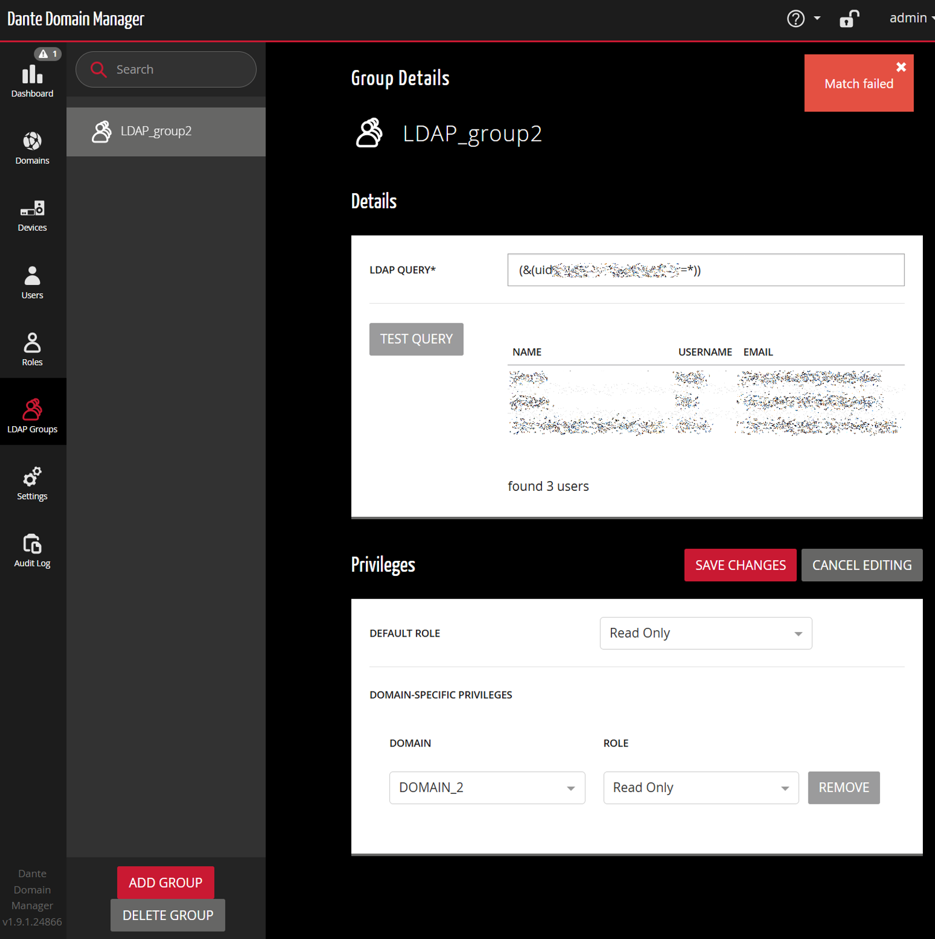Click Delete Group
The width and height of the screenshot is (935, 939).
[x=168, y=915]
